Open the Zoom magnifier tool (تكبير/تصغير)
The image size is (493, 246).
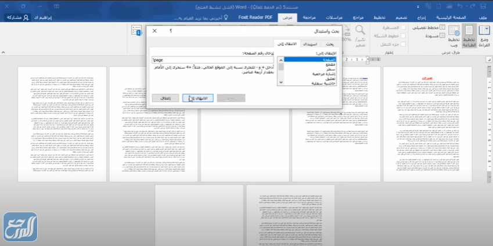360,36
